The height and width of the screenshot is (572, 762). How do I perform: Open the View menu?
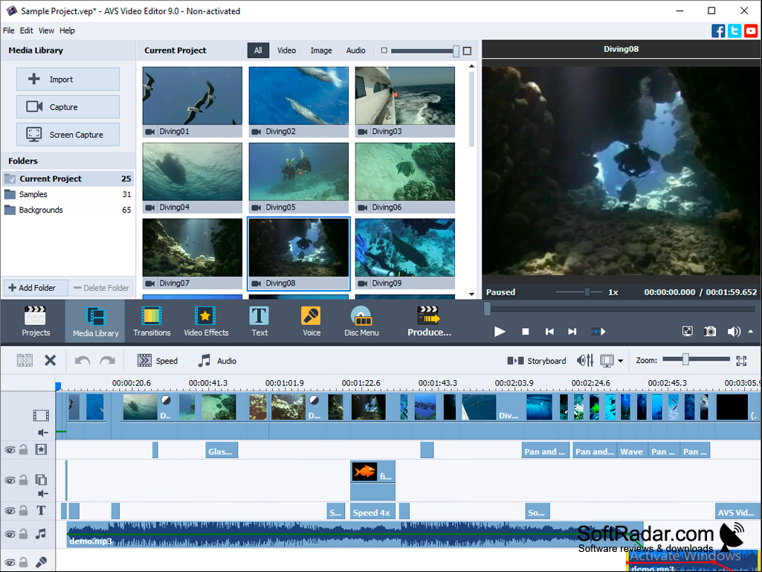pos(46,30)
